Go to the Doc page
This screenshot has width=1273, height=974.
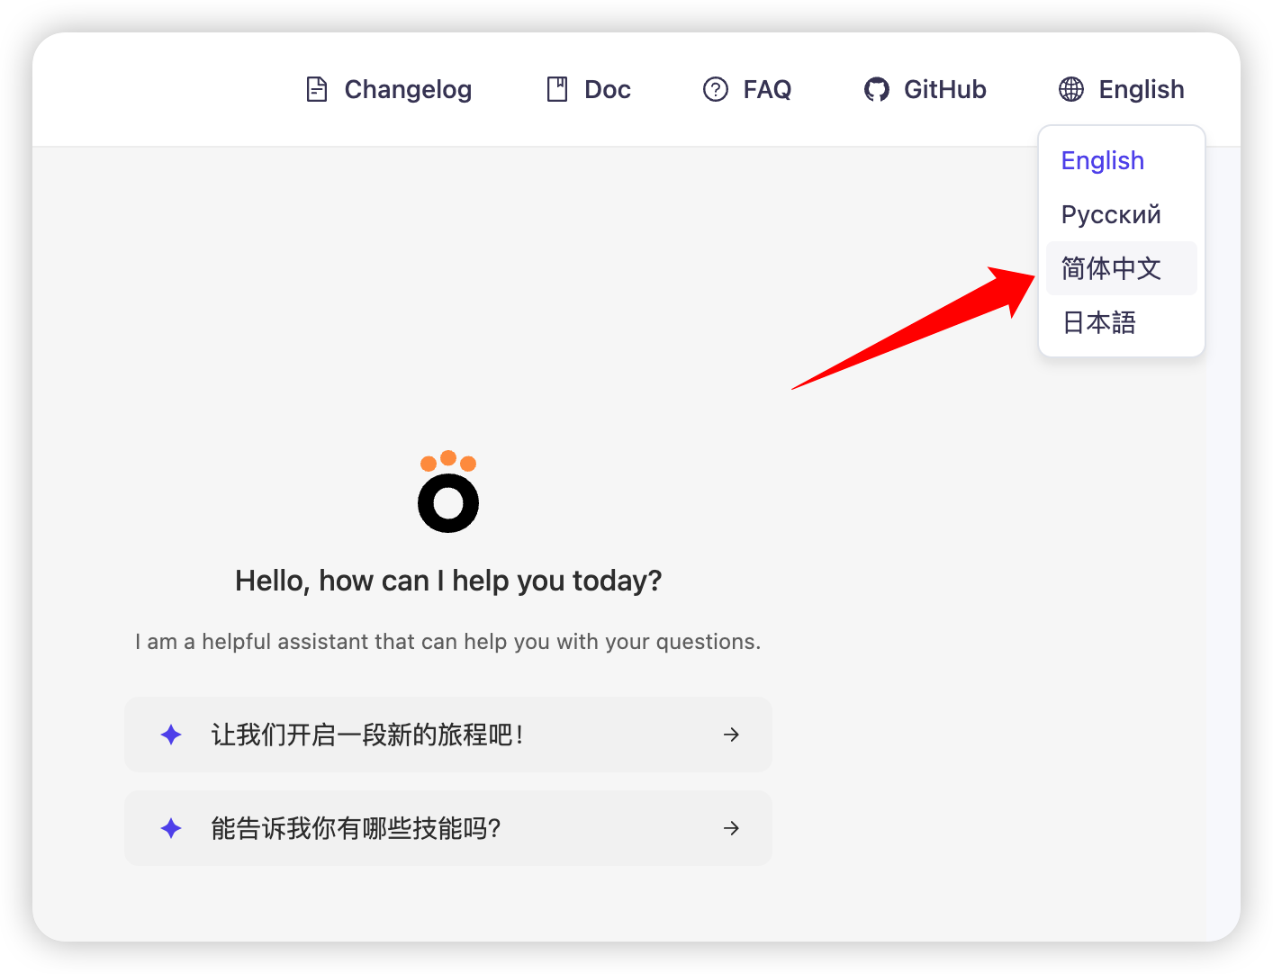(608, 90)
